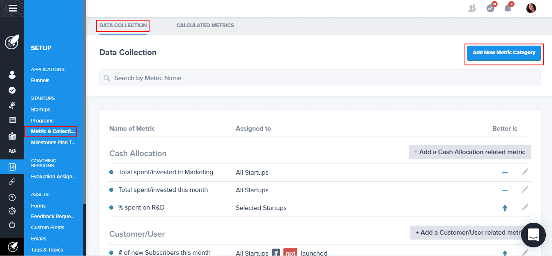This screenshot has width=552, height=256.
Task: Open the document list icon in sidebar
Action: click(x=12, y=120)
